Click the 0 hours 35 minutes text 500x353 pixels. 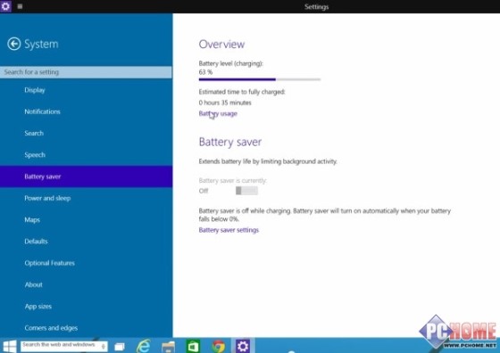pos(225,103)
